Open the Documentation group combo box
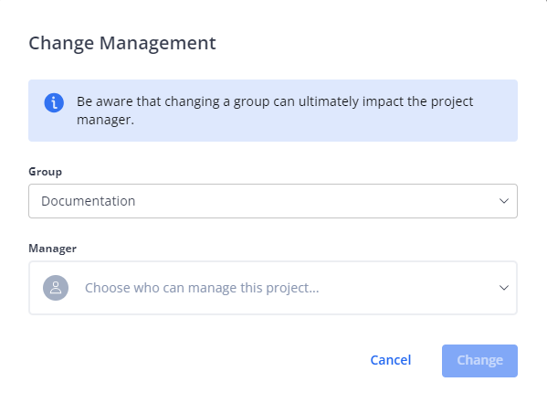547x403 pixels. tap(273, 201)
